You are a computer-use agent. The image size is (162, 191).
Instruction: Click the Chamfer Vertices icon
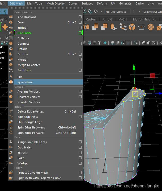(x=11, y=97)
